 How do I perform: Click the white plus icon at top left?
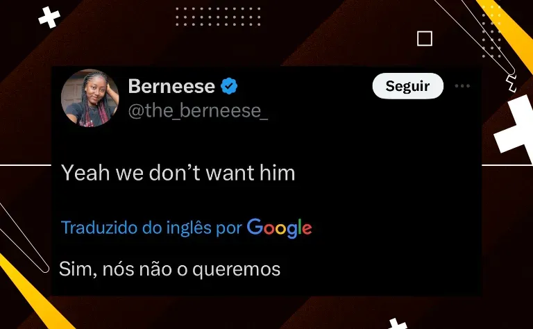(49, 17)
